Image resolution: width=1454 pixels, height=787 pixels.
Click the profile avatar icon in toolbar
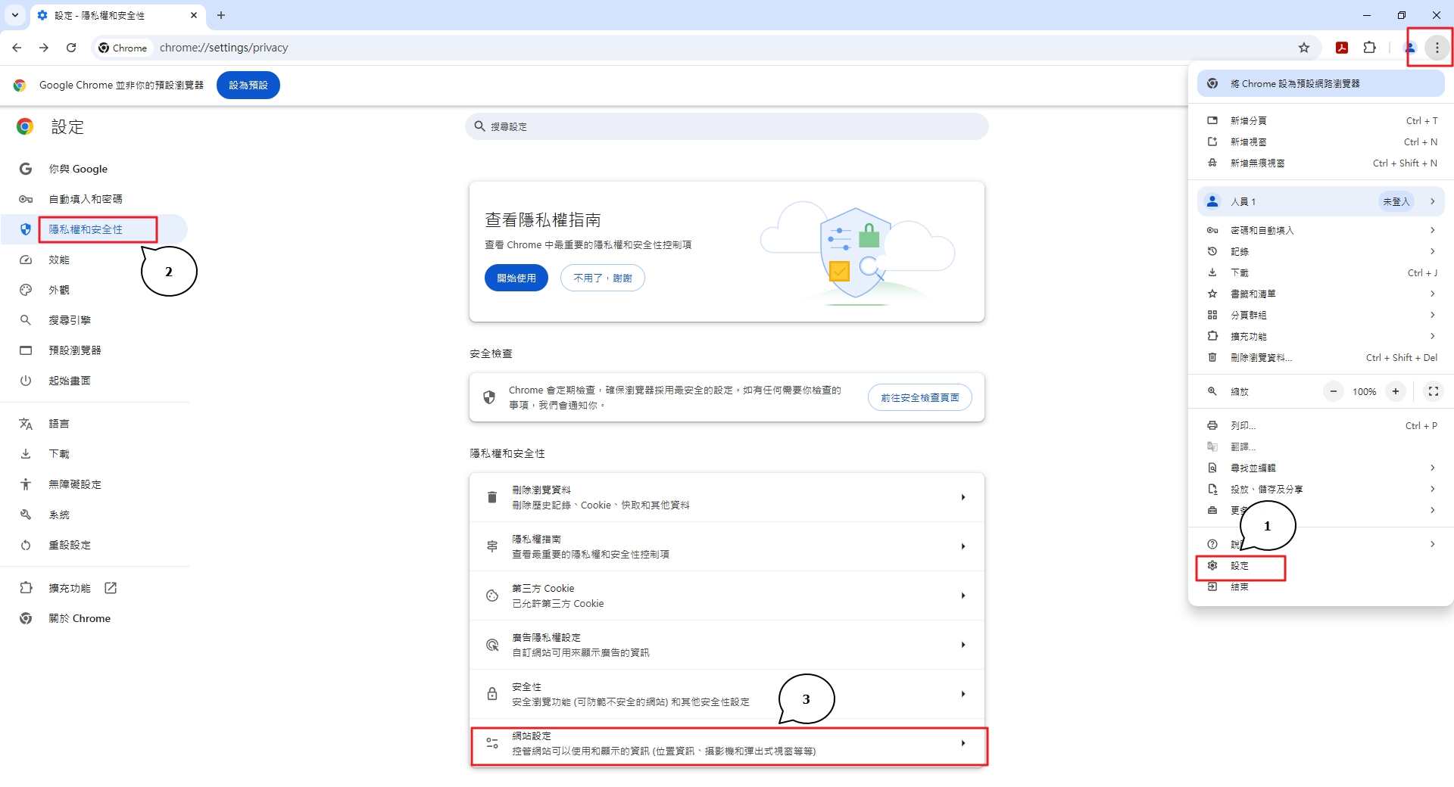coord(1410,48)
